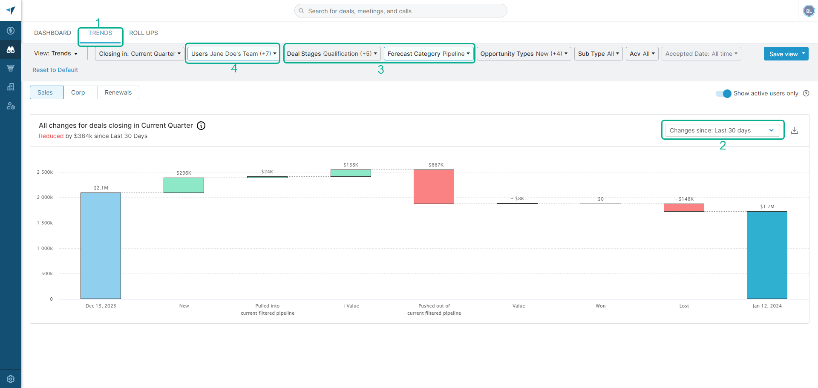Open the Save view arrow menu

click(804, 54)
